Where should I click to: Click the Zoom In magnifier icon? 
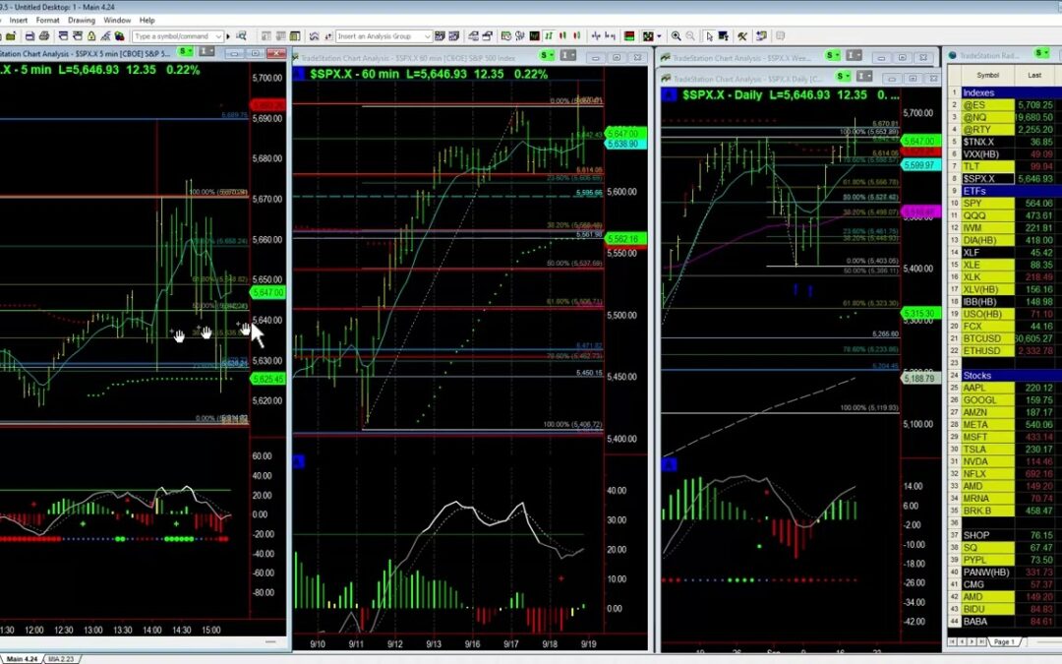(677, 35)
